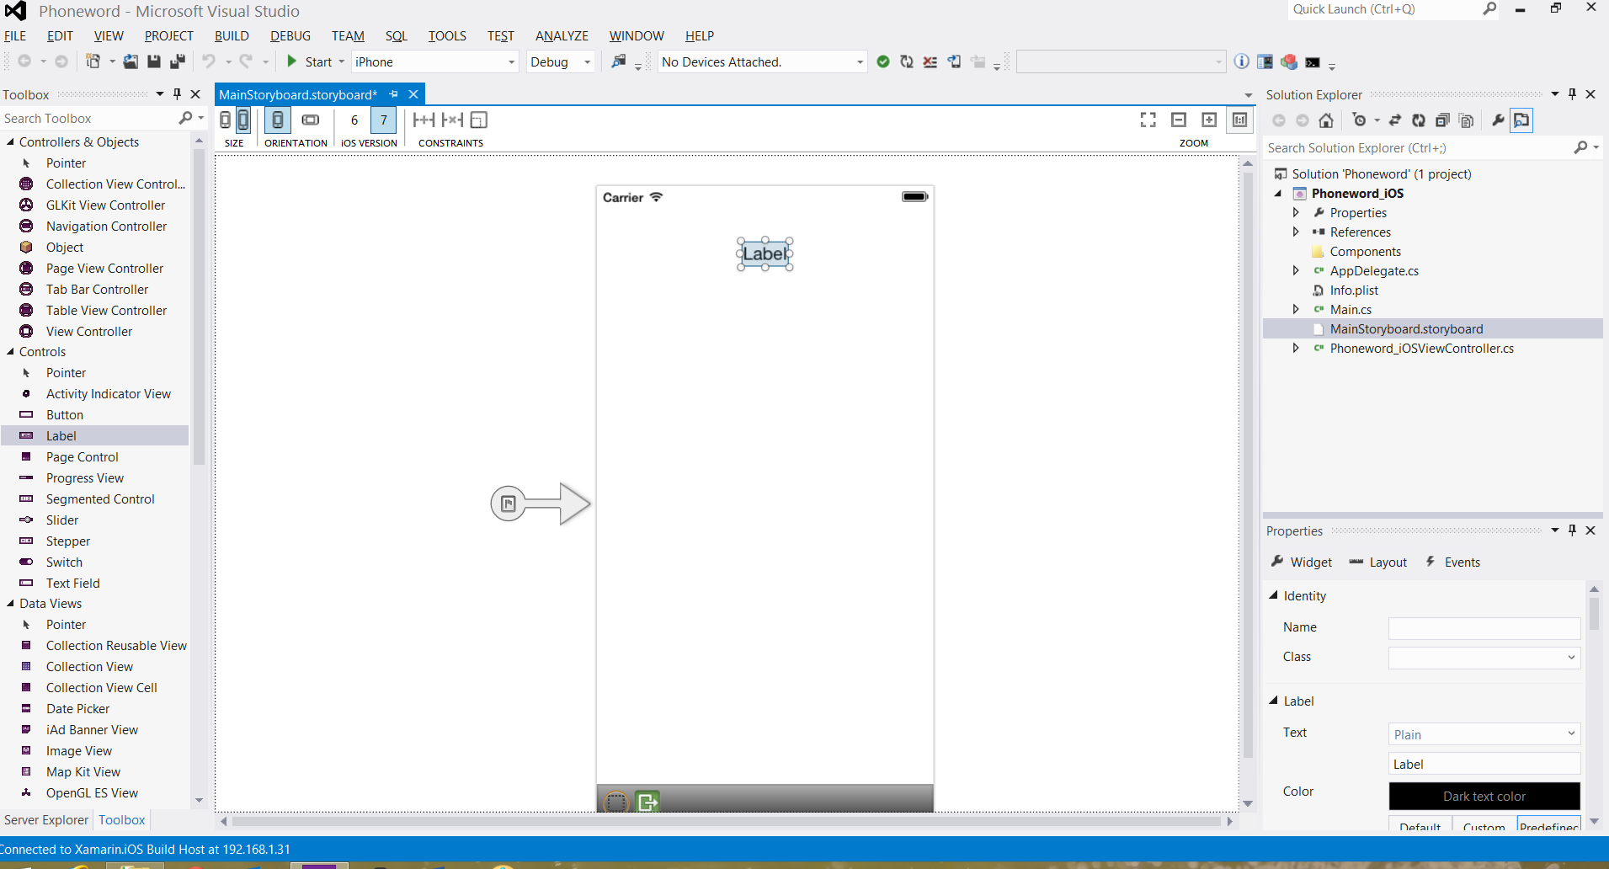The width and height of the screenshot is (1609, 869).
Task: Switch to the Layout properties tab
Action: tap(1378, 562)
